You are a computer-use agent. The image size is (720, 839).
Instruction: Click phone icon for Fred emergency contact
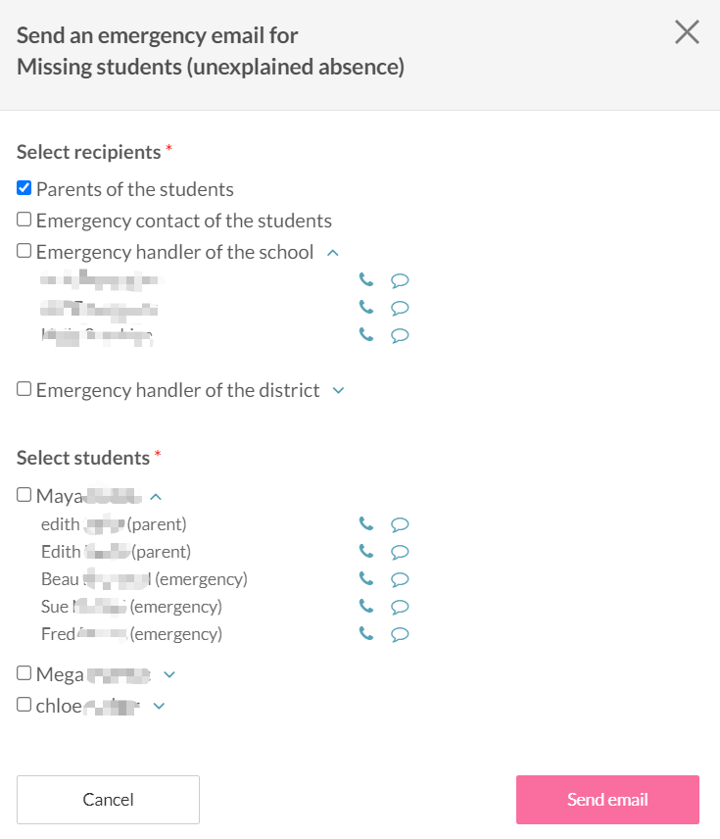(x=366, y=633)
